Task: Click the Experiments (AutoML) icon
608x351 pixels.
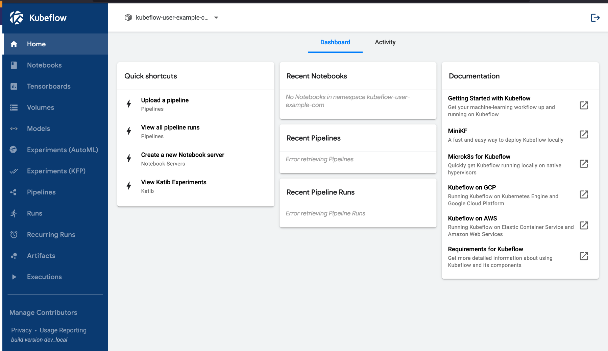Action: [14, 149]
